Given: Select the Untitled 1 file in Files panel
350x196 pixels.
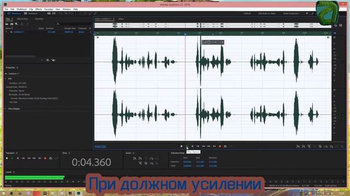Looking at the screenshot, I should pos(19,32).
